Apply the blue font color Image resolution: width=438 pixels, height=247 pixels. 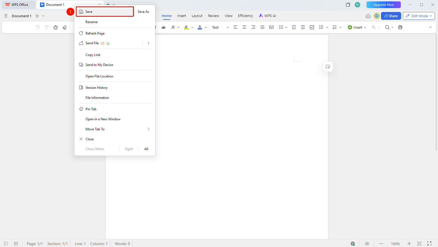(x=200, y=27)
